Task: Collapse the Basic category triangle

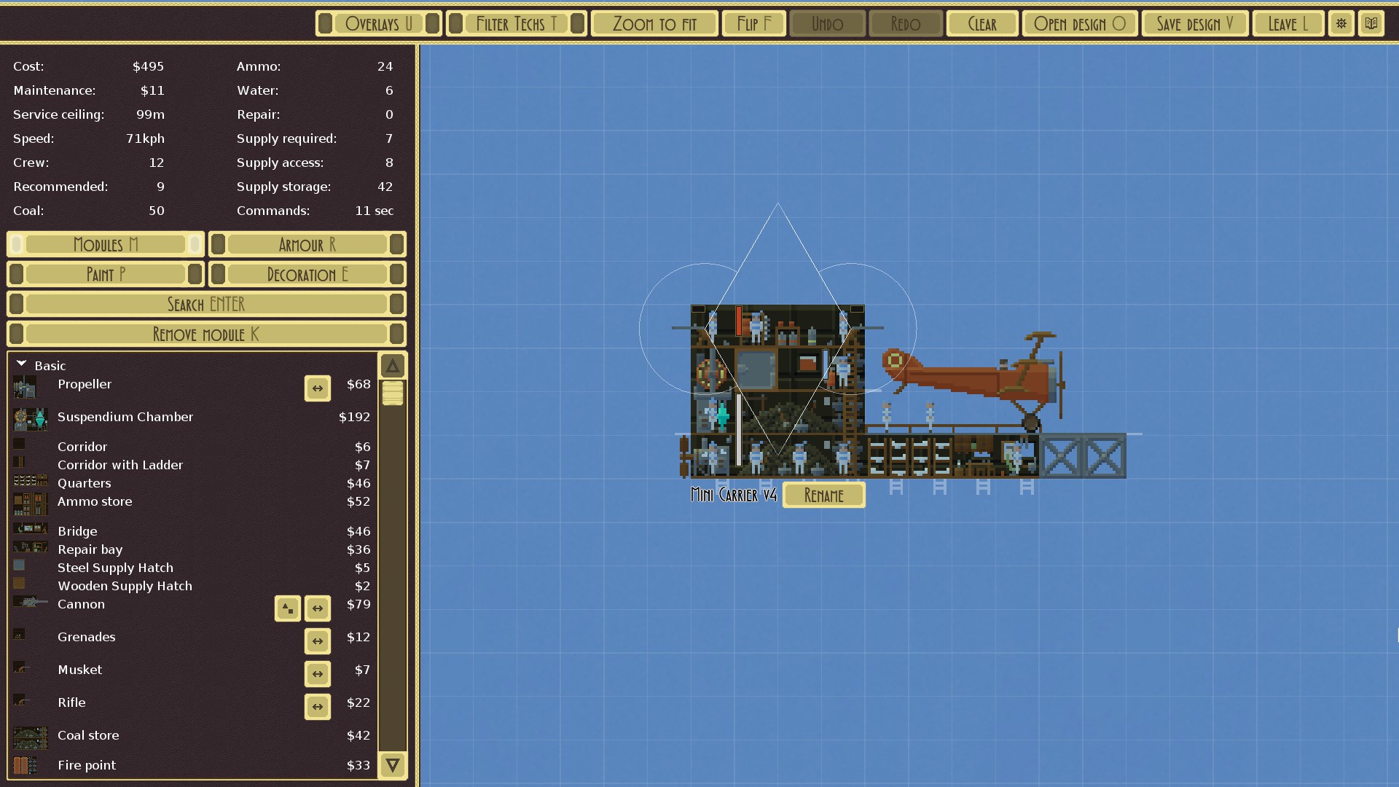Action: [x=21, y=364]
